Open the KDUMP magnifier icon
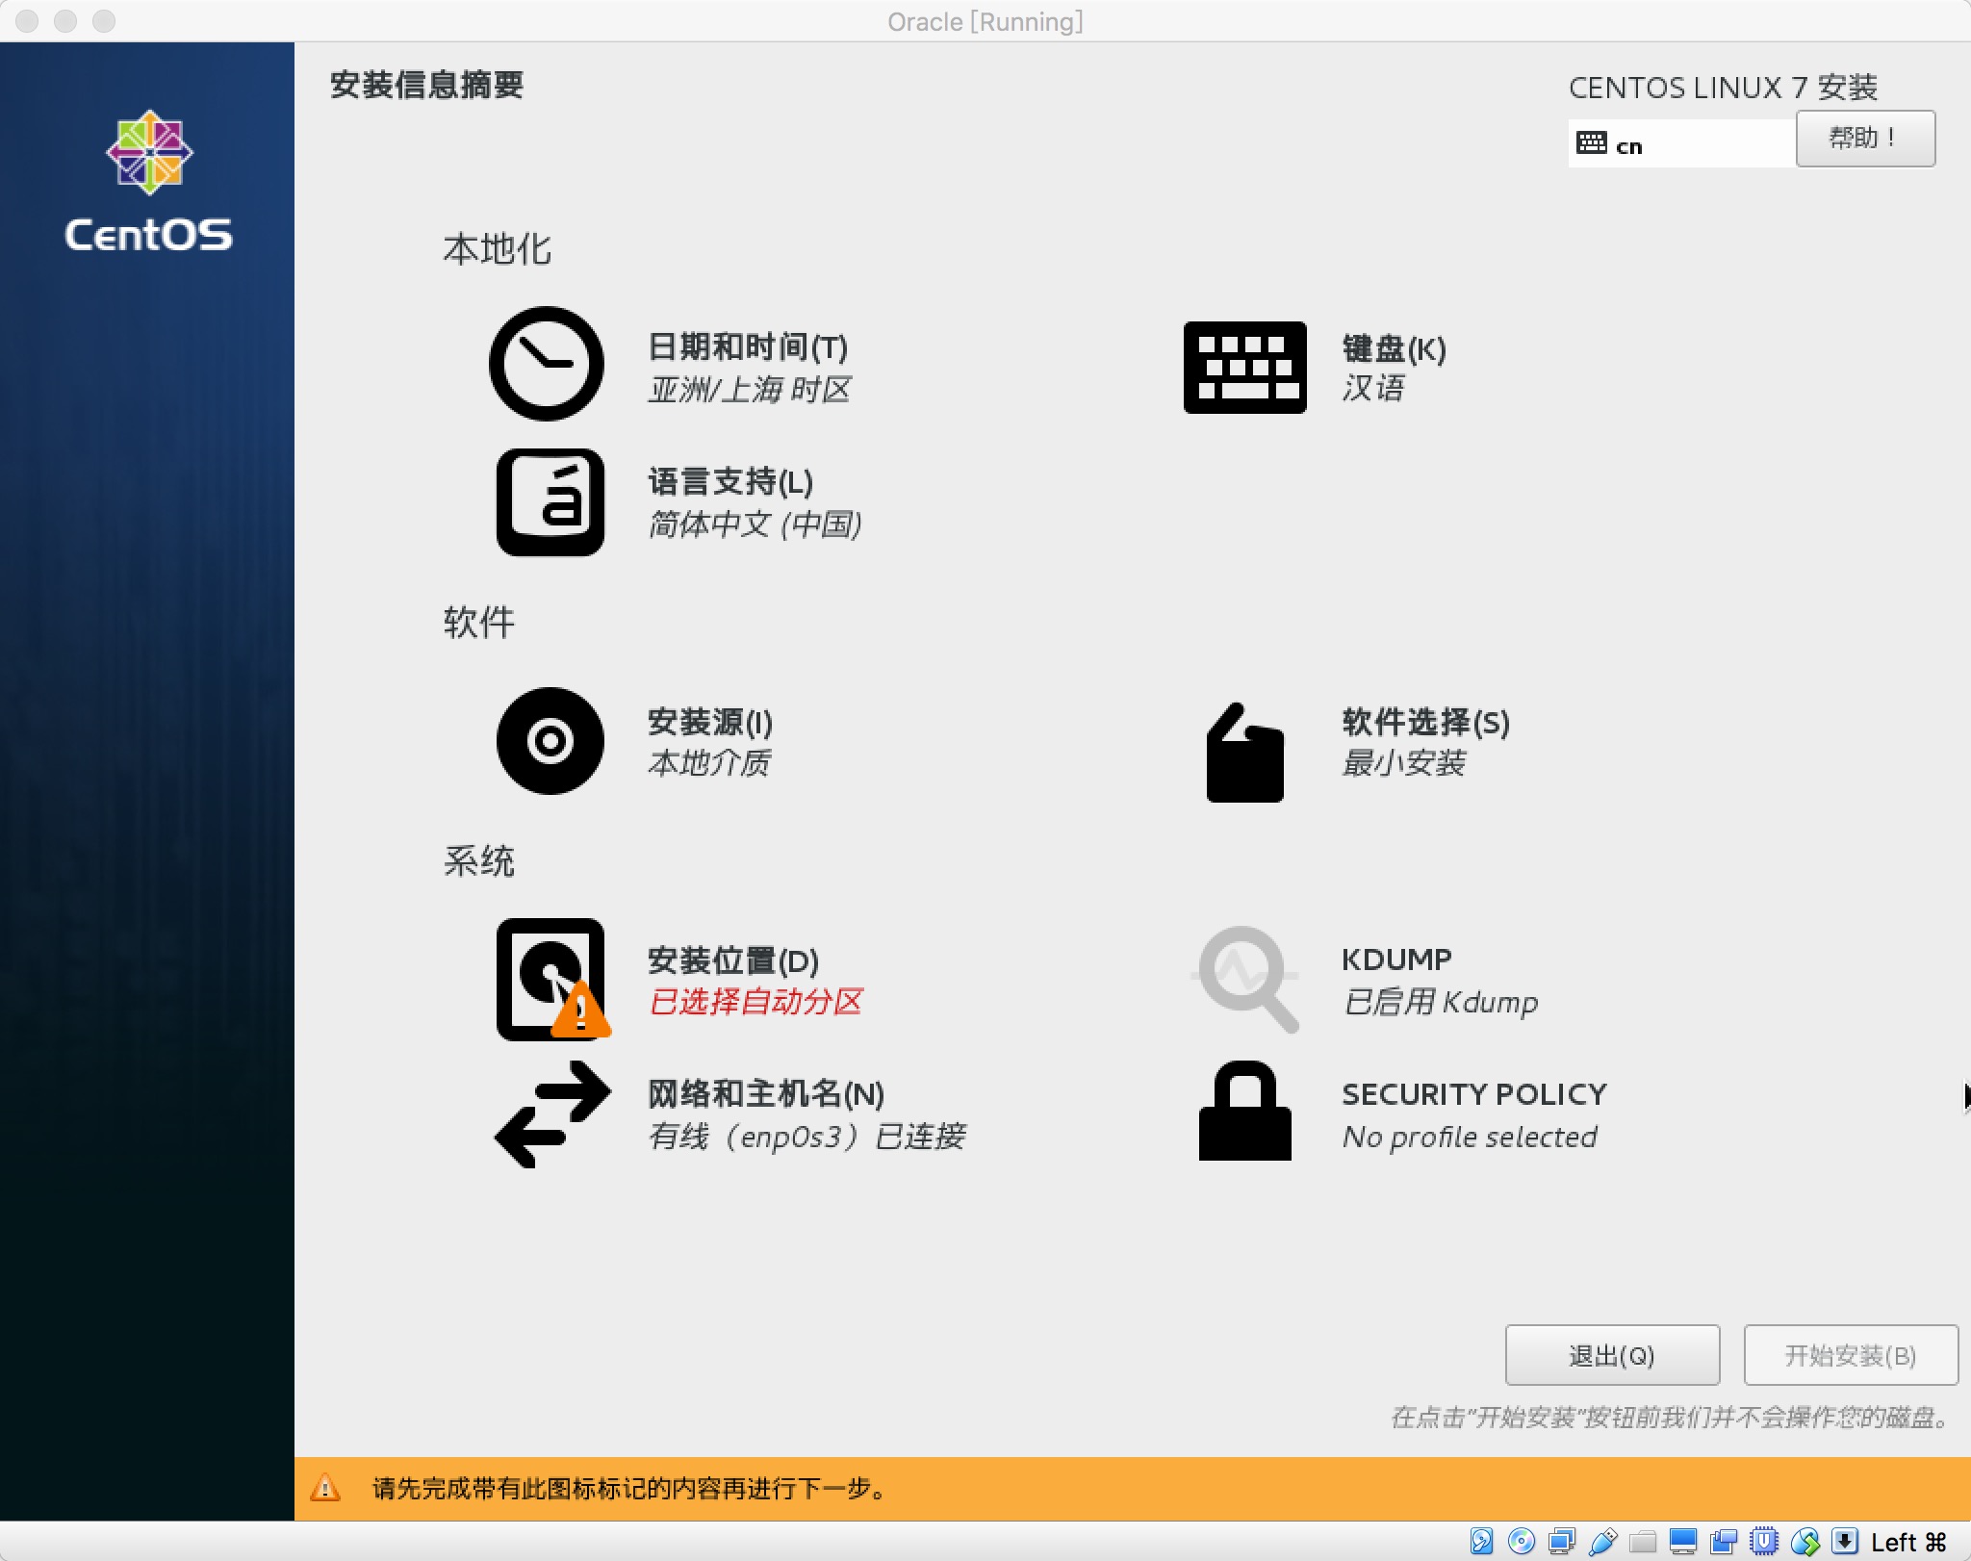This screenshot has height=1561, width=1971. click(x=1246, y=980)
